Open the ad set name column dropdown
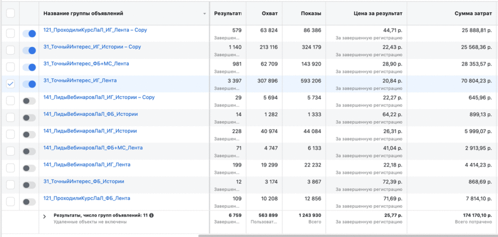 pos(204,14)
